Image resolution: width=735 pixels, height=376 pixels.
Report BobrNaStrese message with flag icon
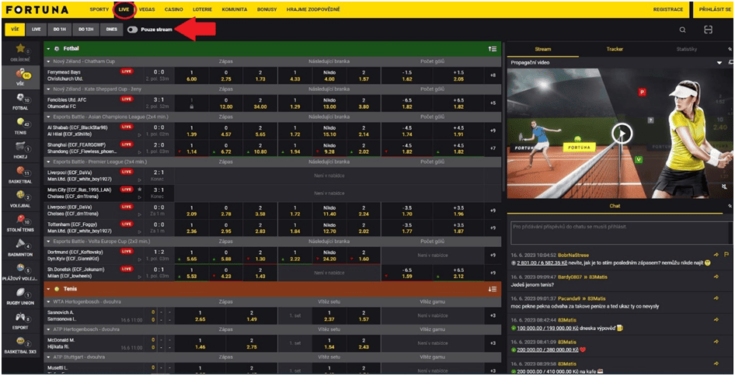tap(726, 255)
